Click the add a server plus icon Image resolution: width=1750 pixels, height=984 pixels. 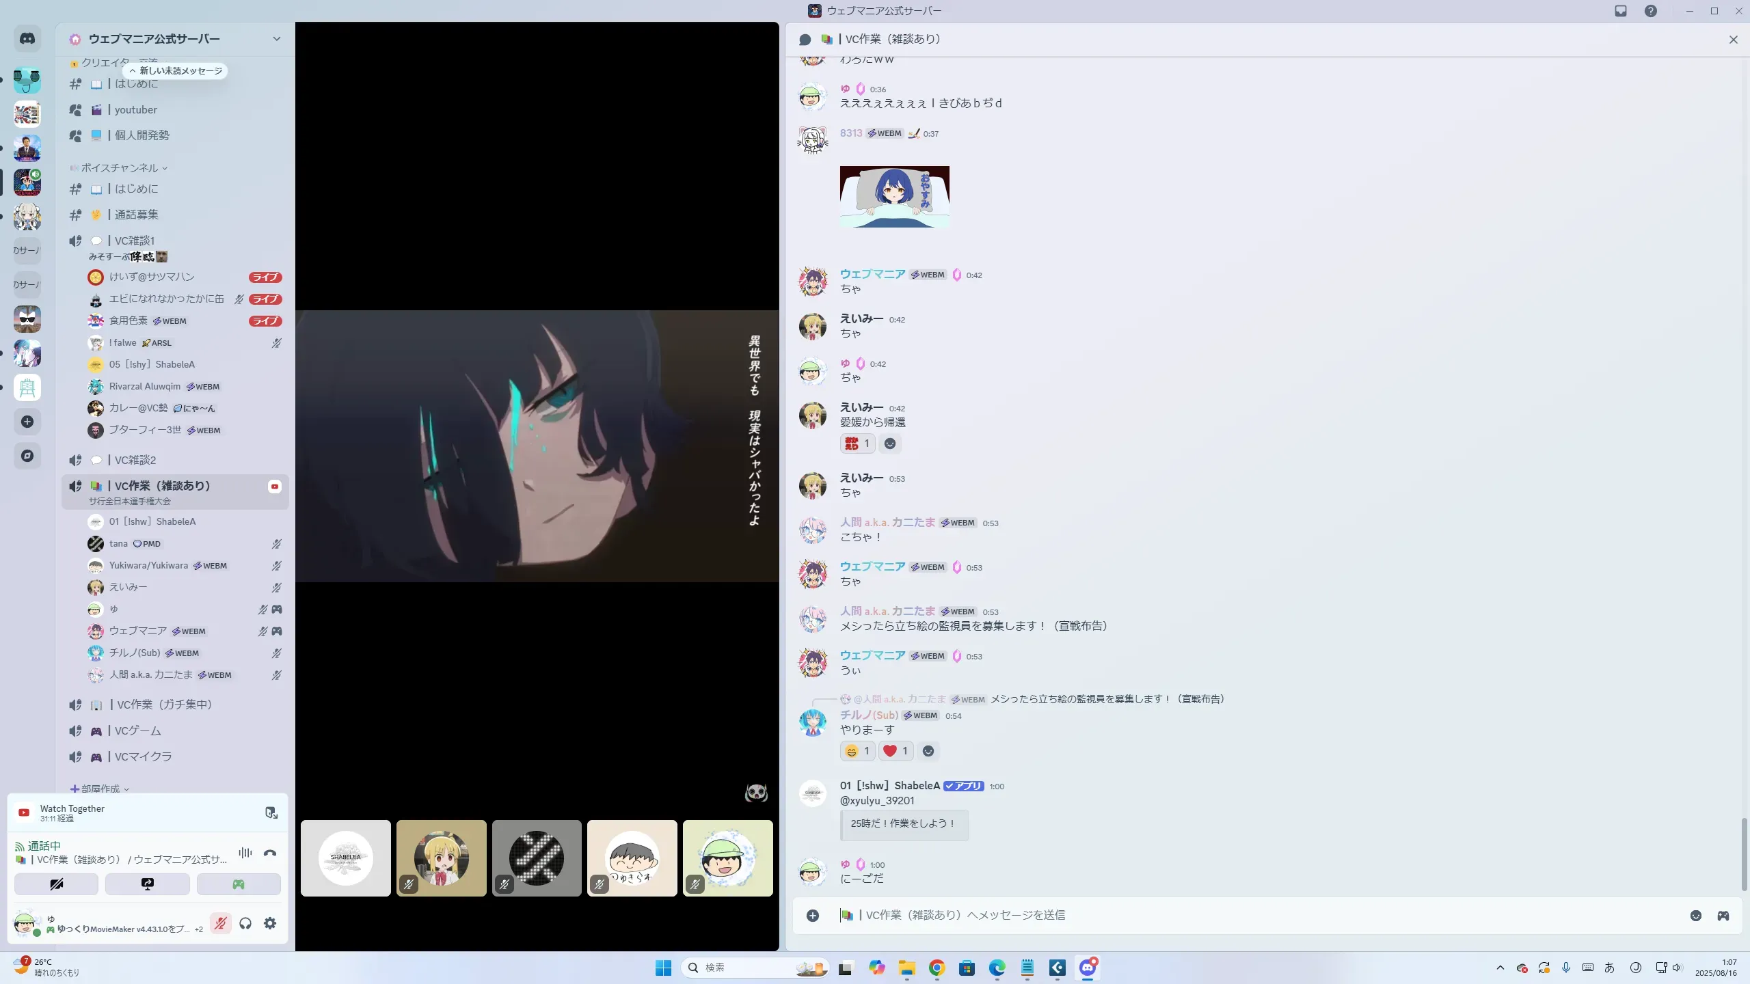(x=27, y=422)
